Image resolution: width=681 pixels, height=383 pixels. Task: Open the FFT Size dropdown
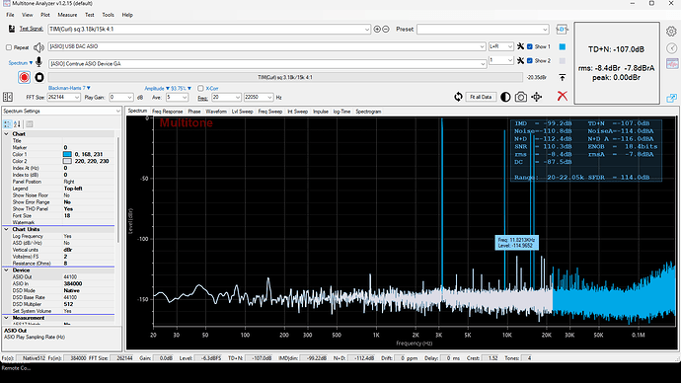click(x=77, y=98)
